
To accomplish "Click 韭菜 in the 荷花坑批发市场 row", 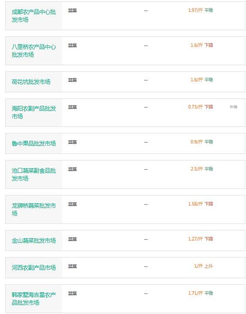I will coord(73,80).
